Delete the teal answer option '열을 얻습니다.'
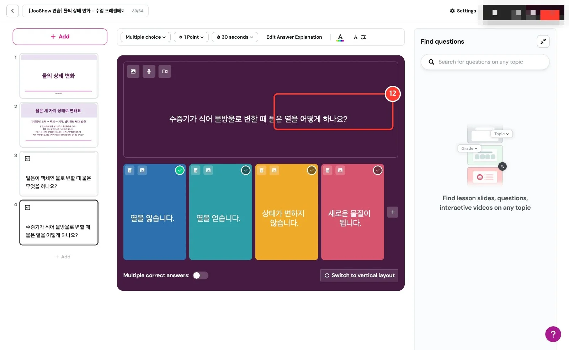The image size is (569, 350). (x=196, y=170)
